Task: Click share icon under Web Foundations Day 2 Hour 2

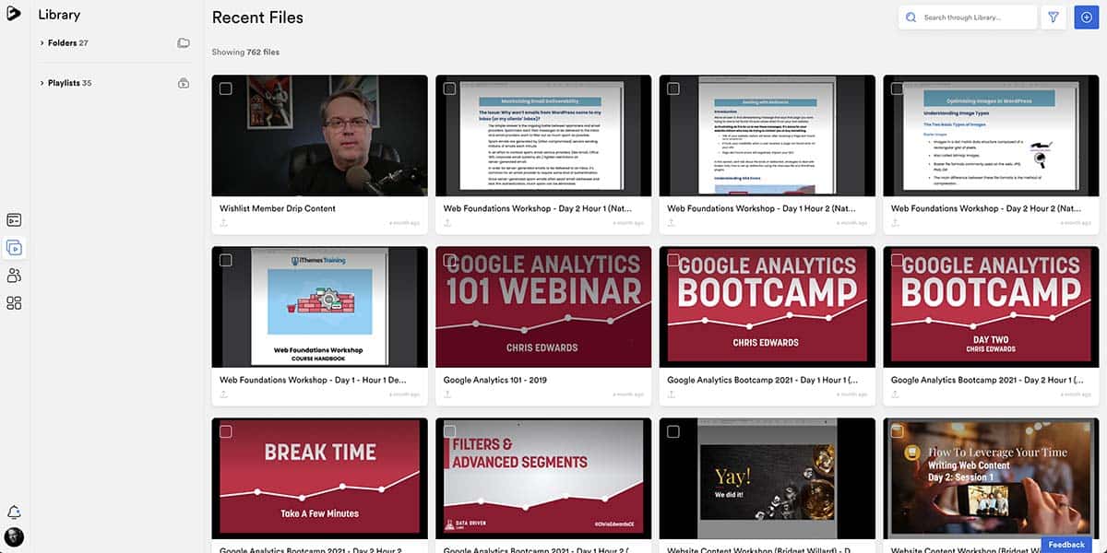Action: [x=895, y=223]
